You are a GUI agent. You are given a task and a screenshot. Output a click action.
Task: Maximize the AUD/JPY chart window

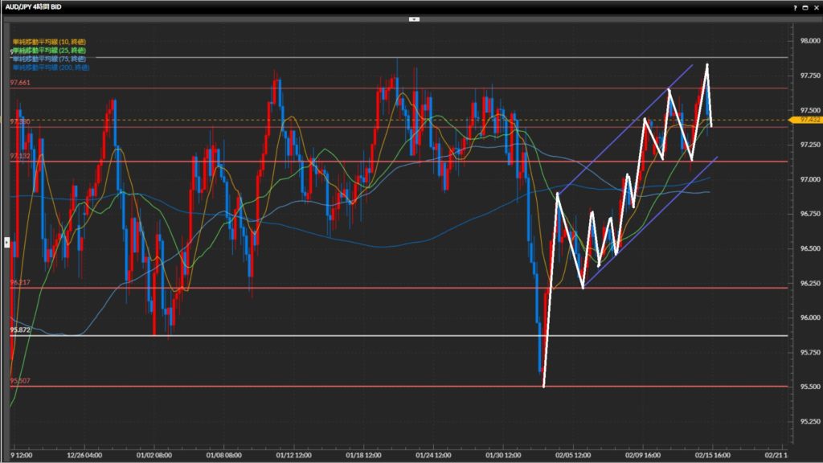click(805, 6)
